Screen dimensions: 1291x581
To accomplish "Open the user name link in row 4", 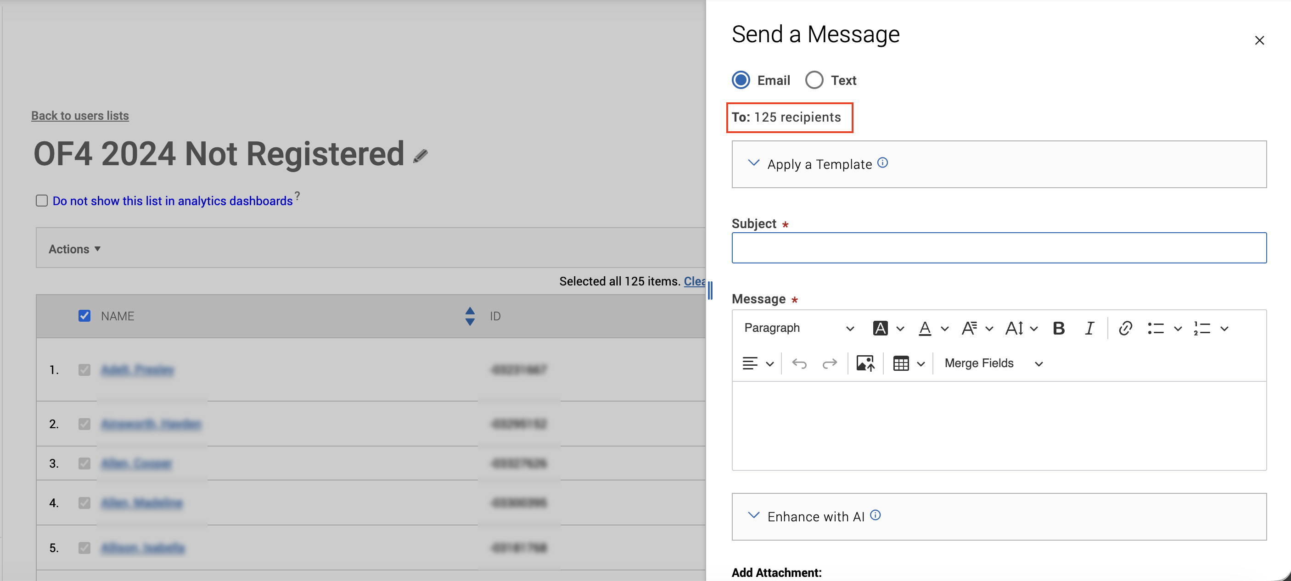I will click(x=142, y=503).
